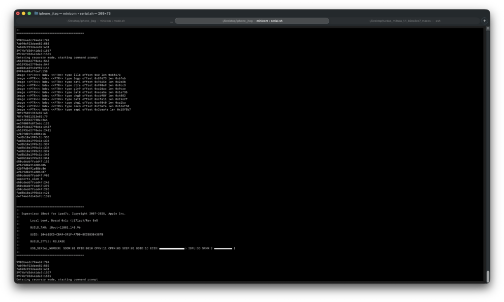The width and height of the screenshot is (504, 302).
Task: Minimize the terminal window with yellow button
Action: point(24,13)
